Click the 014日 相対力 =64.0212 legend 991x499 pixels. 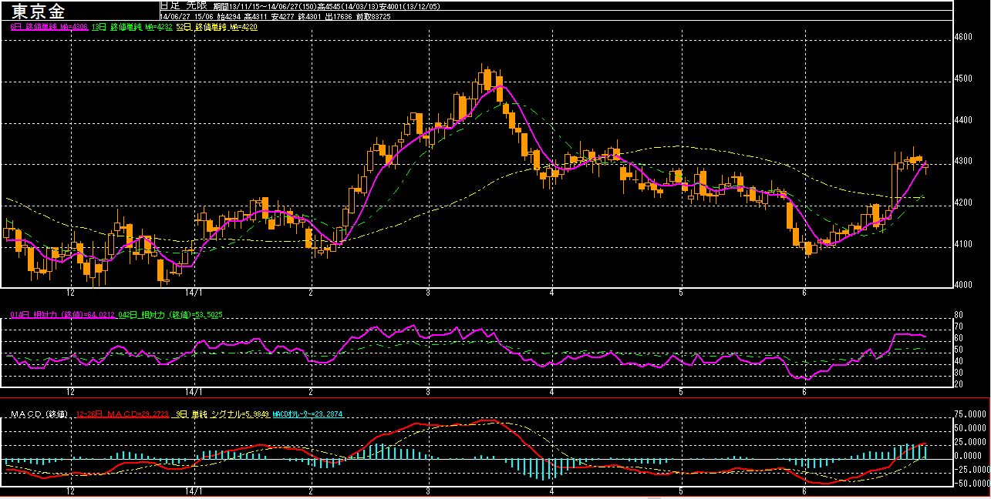tap(62, 315)
